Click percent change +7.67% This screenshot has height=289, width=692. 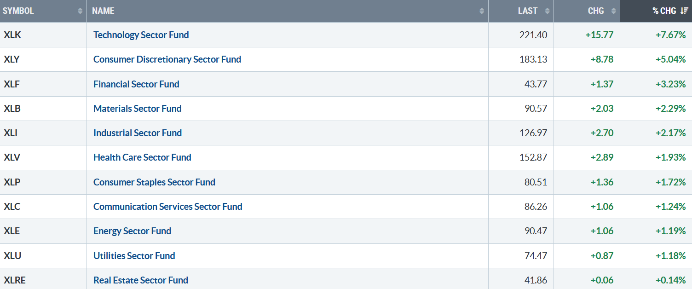[x=671, y=35]
